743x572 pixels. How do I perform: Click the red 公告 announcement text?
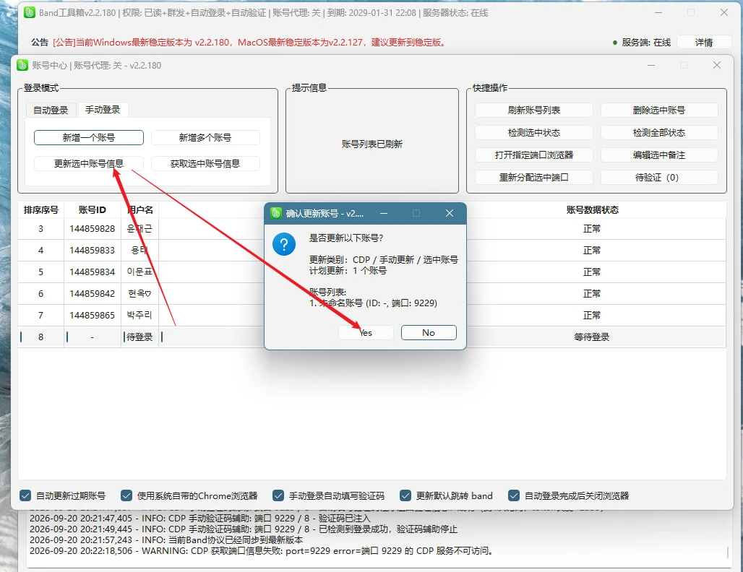(250, 42)
